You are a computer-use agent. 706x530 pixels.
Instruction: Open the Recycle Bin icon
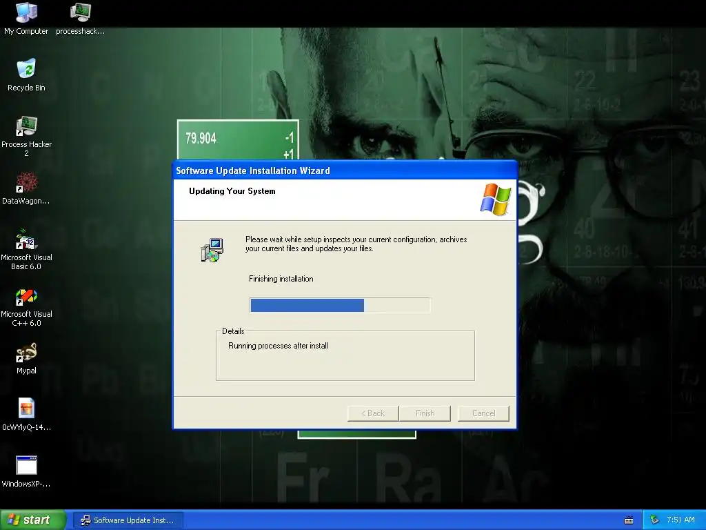pos(26,75)
